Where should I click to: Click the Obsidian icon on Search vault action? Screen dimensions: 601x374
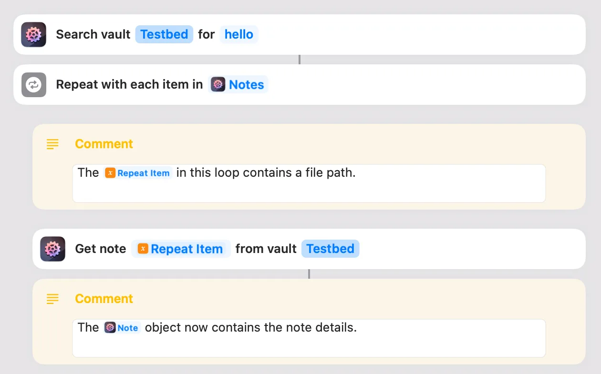(x=33, y=34)
